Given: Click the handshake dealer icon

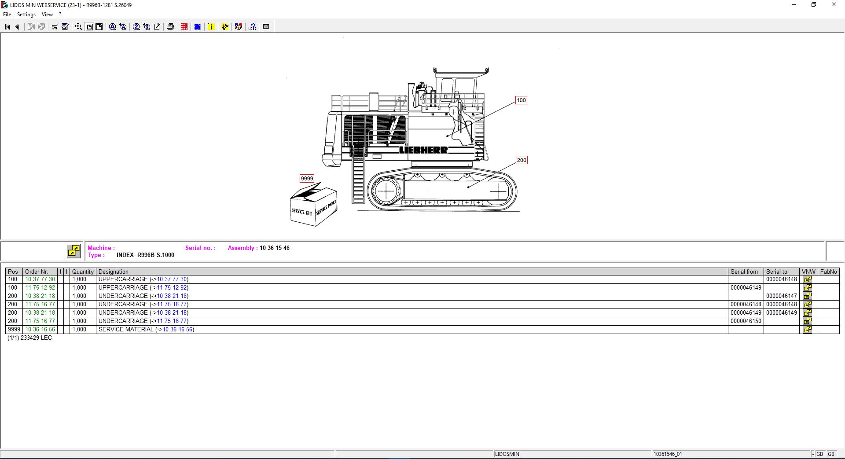Looking at the screenshot, I should click(x=238, y=26).
